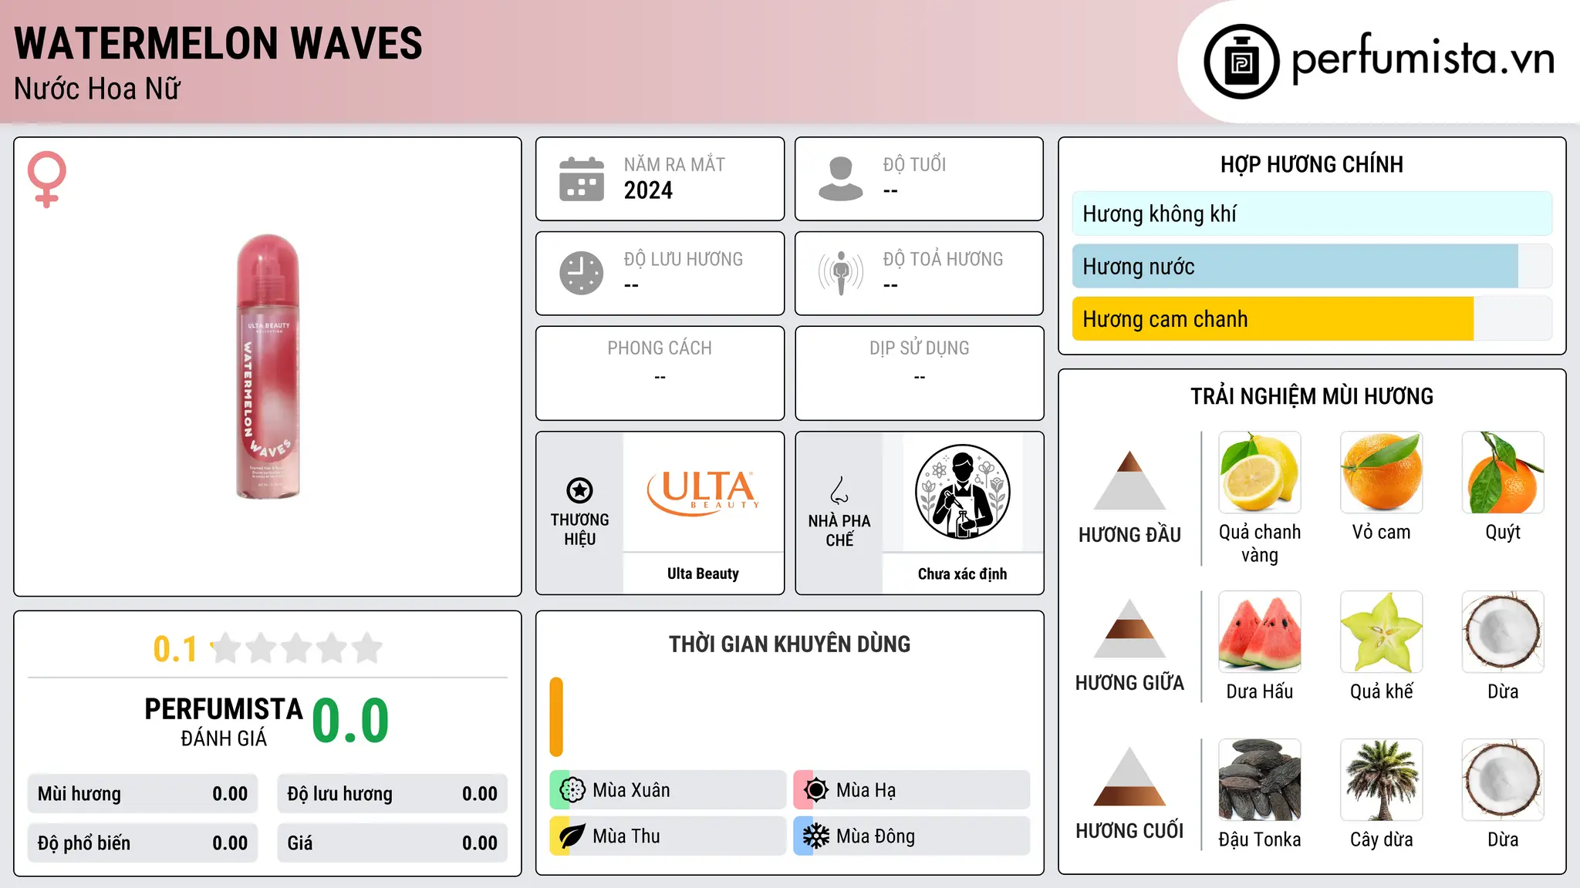
Task: Click the five-star rating row
Action: click(x=297, y=648)
